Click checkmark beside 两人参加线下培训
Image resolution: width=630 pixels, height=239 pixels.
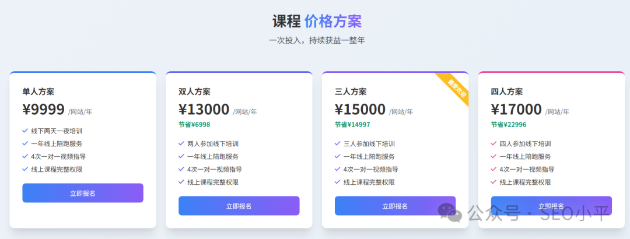[x=181, y=144]
